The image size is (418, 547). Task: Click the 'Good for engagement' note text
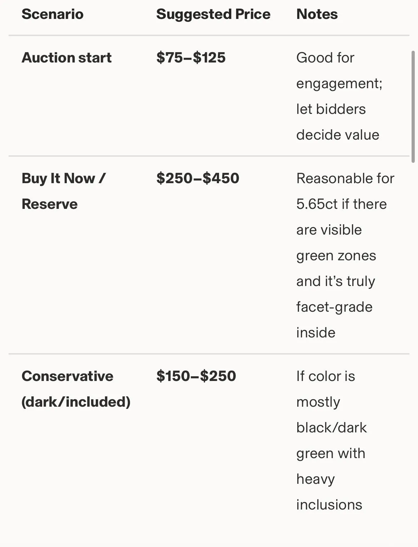[x=339, y=70]
